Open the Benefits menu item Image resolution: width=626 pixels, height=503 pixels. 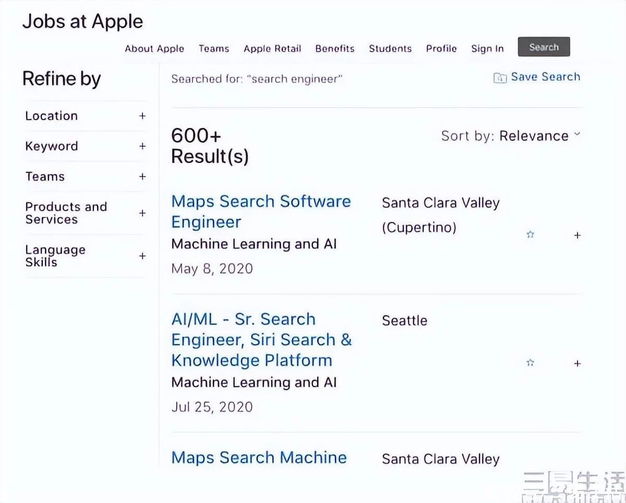(335, 49)
